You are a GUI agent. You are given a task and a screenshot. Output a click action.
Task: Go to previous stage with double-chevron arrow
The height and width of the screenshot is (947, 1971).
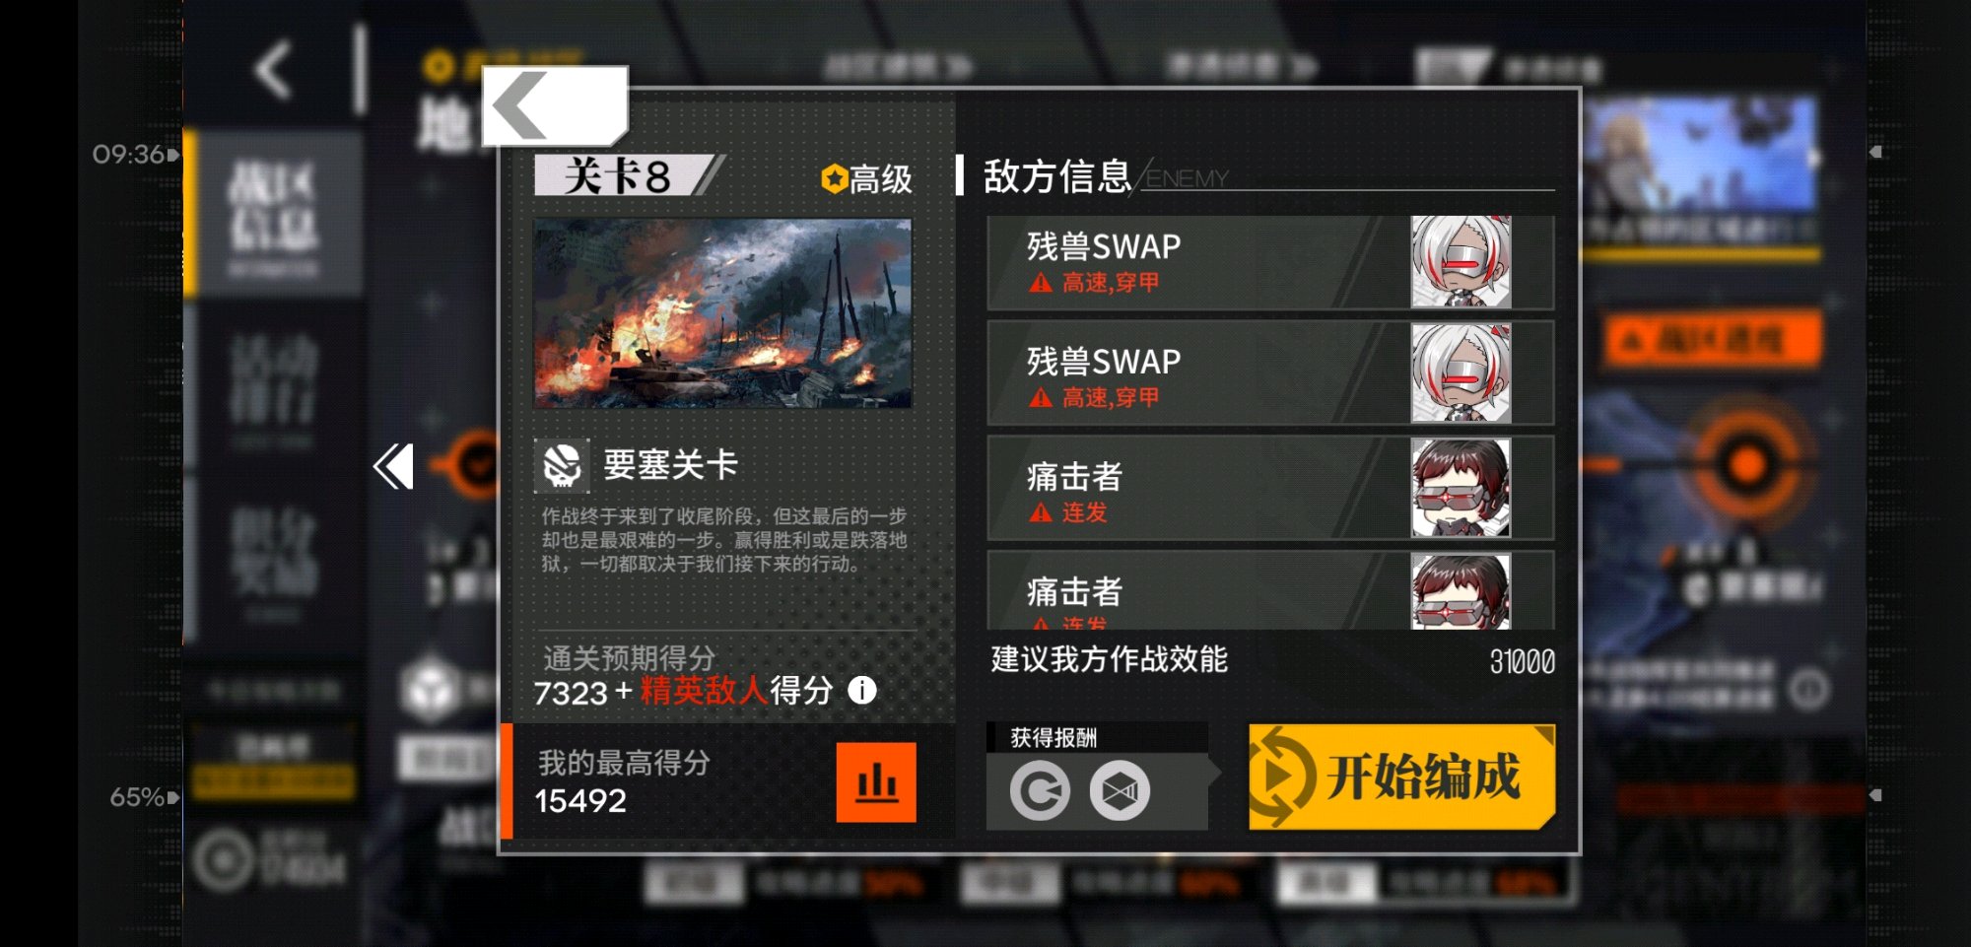(393, 466)
